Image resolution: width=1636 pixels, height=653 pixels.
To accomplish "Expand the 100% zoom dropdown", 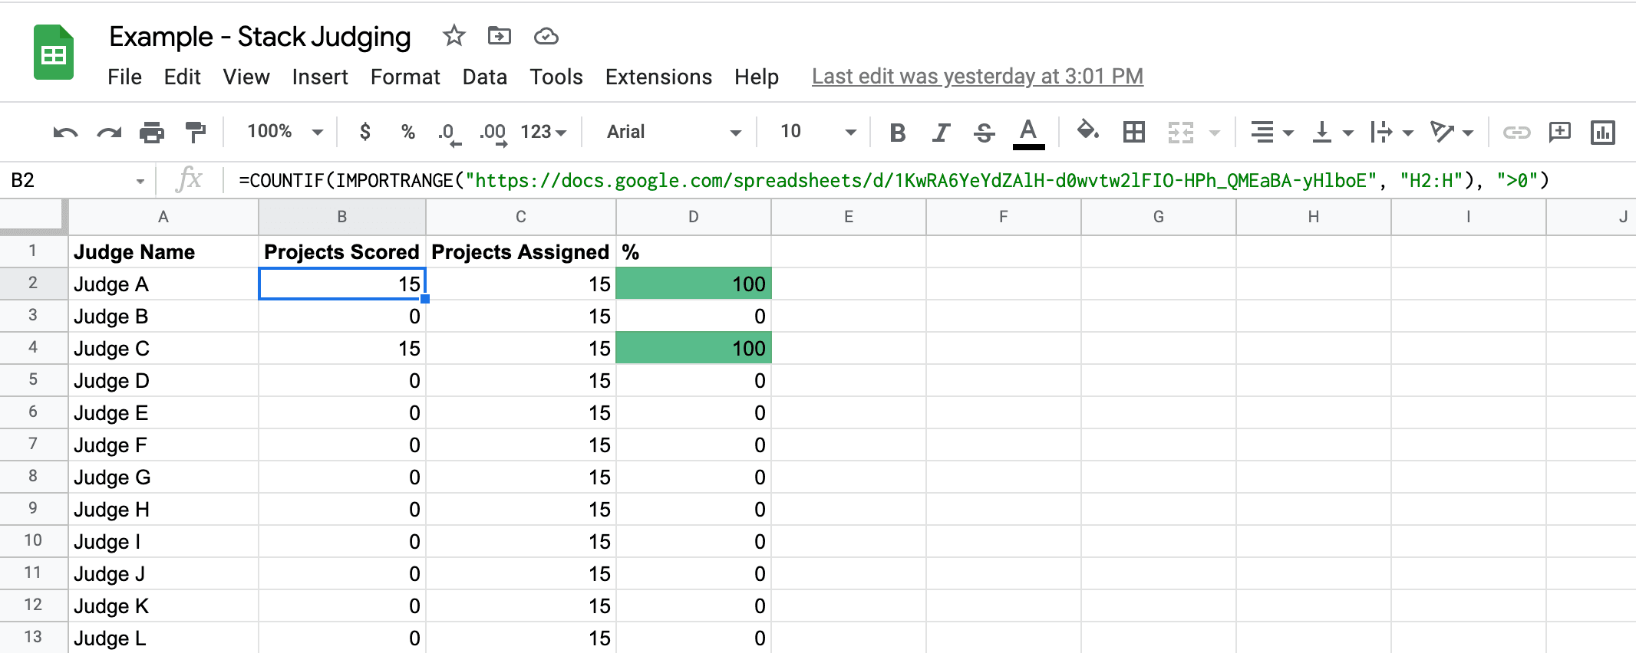I will pyautogui.click(x=285, y=132).
